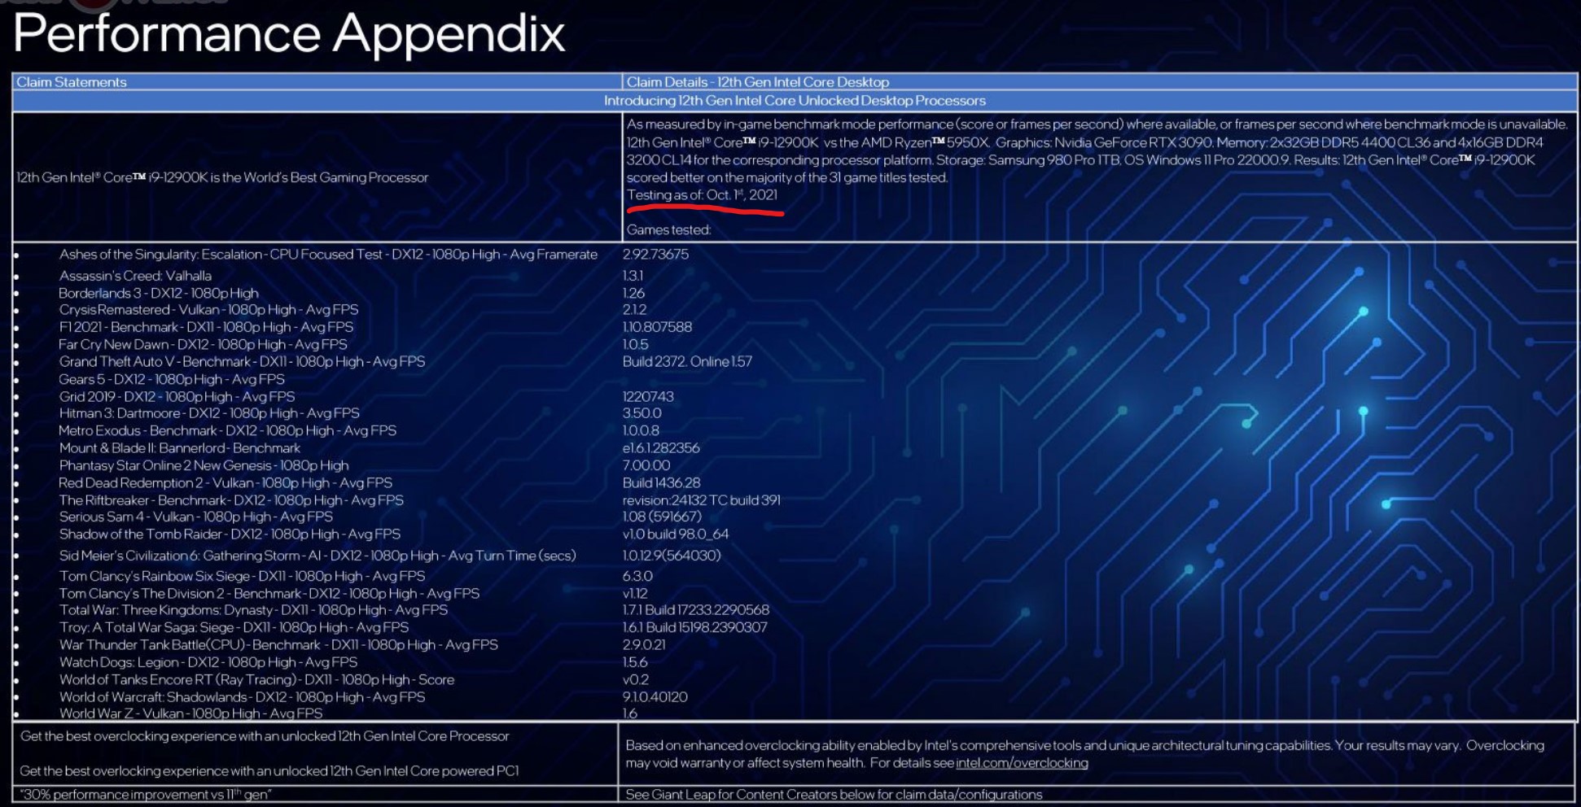Viewport: 1581px width, 807px height.
Task: Select the Phantasy Star Online 2 New Genesis row
Action: coord(204,466)
